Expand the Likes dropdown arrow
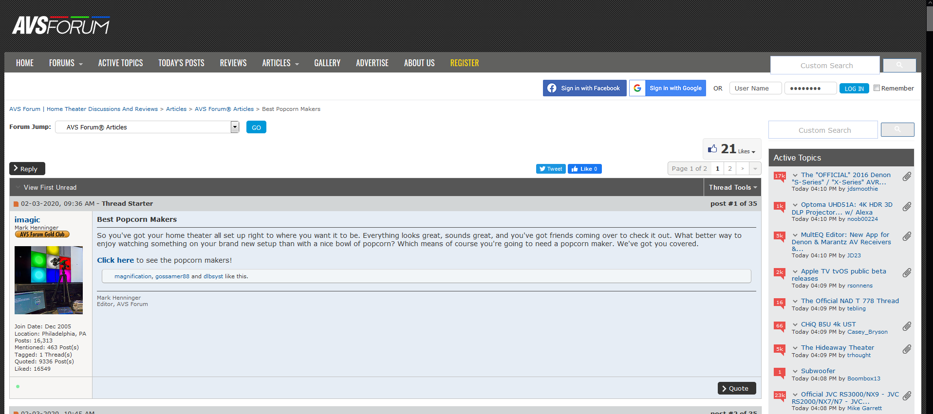The width and height of the screenshot is (933, 414). point(753,152)
